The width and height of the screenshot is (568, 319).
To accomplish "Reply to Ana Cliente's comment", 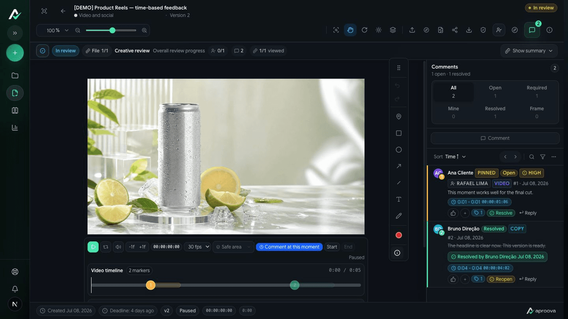I will tap(528, 213).
